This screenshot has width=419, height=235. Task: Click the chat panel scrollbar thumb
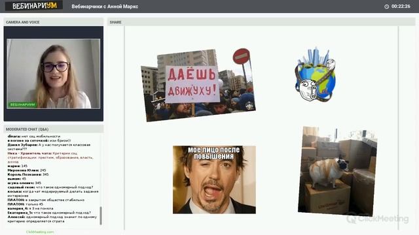point(101,215)
